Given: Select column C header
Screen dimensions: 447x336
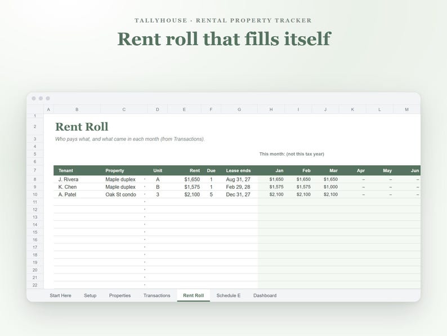Looking at the screenshot, I should [124, 109].
